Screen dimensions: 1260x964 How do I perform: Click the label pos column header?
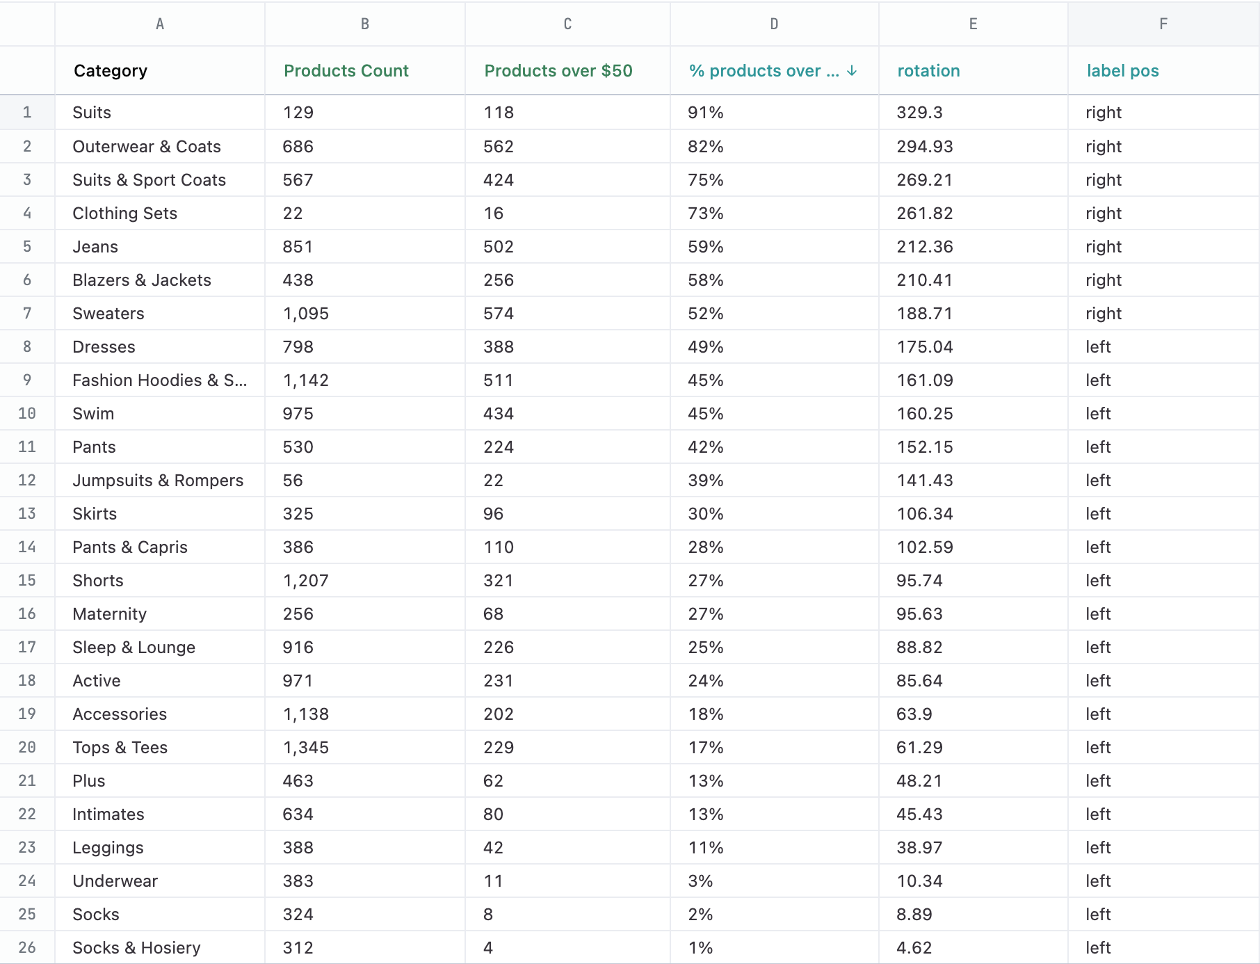tap(1122, 71)
